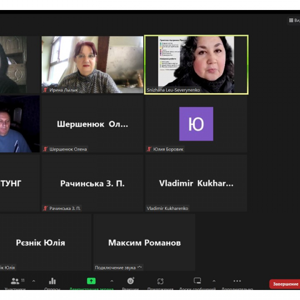Open the Опросы polls icon
The width and height of the screenshot is (300, 300).
point(52,281)
